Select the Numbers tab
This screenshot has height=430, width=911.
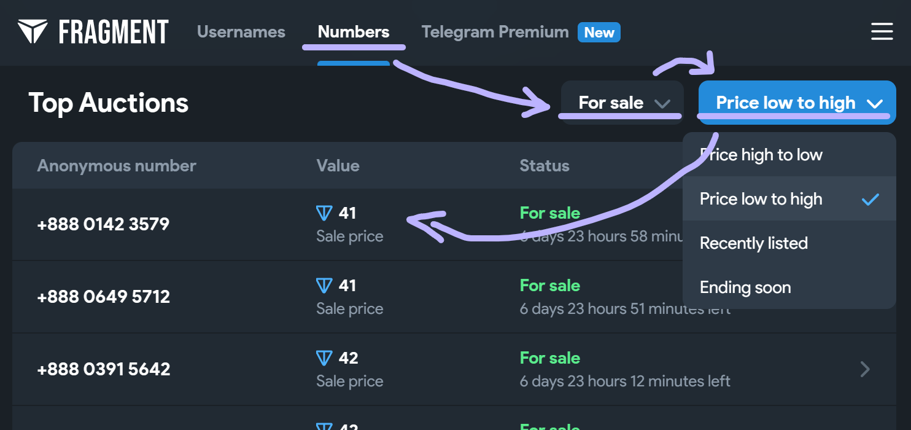point(354,32)
